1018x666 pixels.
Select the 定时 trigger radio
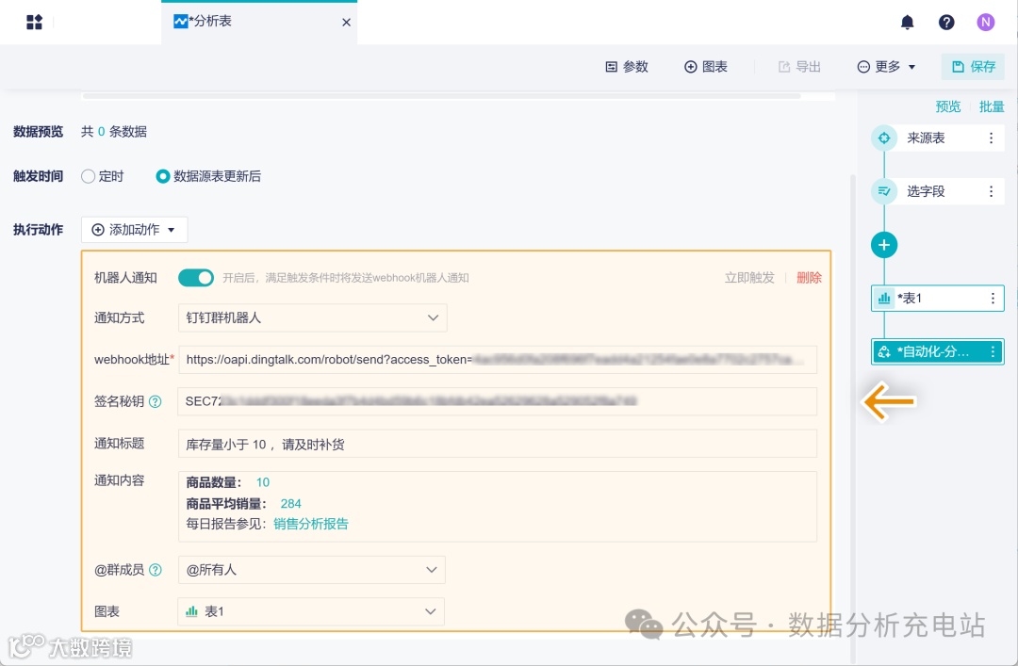pos(89,176)
